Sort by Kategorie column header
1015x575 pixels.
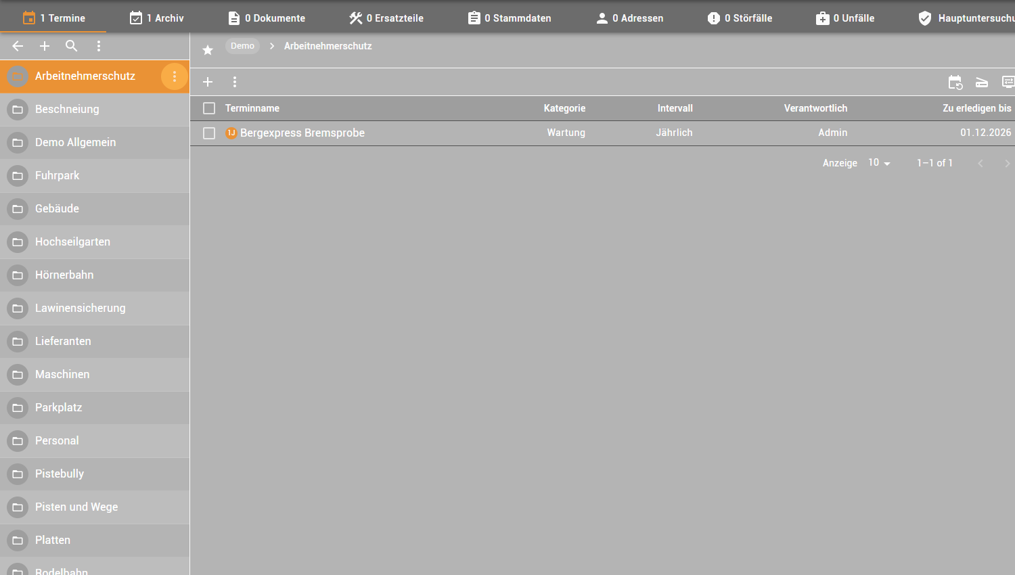click(564, 108)
